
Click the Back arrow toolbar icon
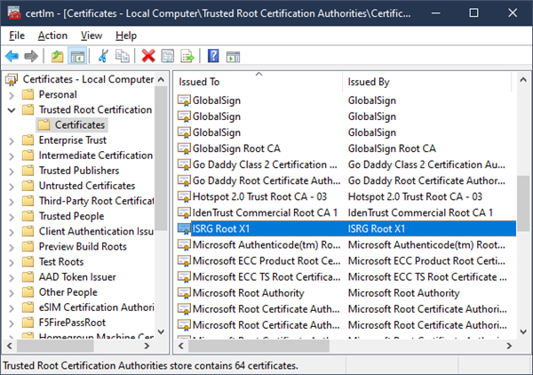[x=12, y=56]
